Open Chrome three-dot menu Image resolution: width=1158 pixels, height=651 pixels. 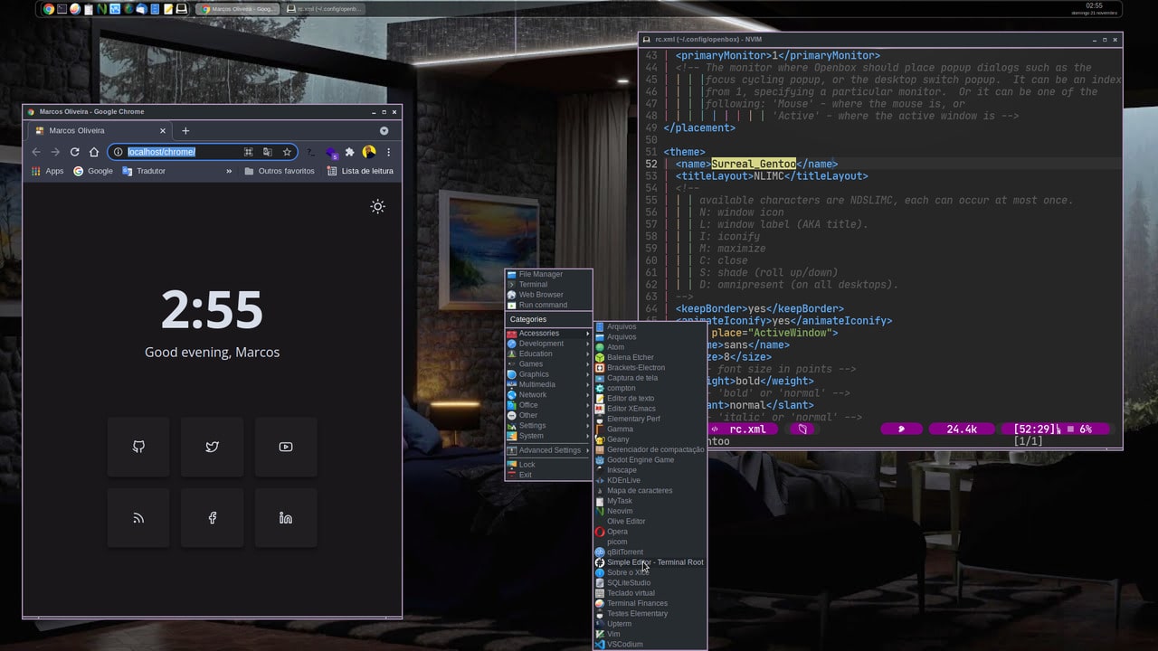pyautogui.click(x=388, y=152)
